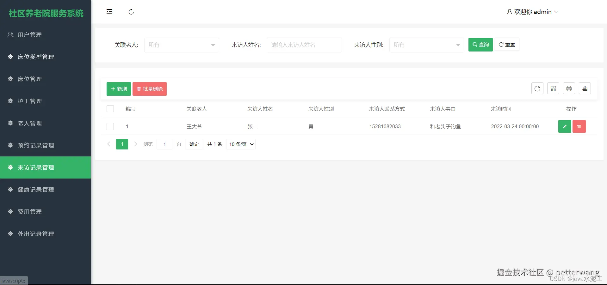
Task: Click the gear icon beside 外出记录管理
Action: (10, 233)
